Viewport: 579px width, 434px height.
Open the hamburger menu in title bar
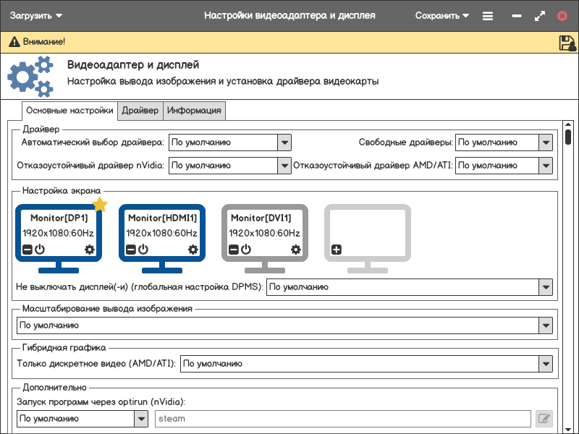coord(488,15)
